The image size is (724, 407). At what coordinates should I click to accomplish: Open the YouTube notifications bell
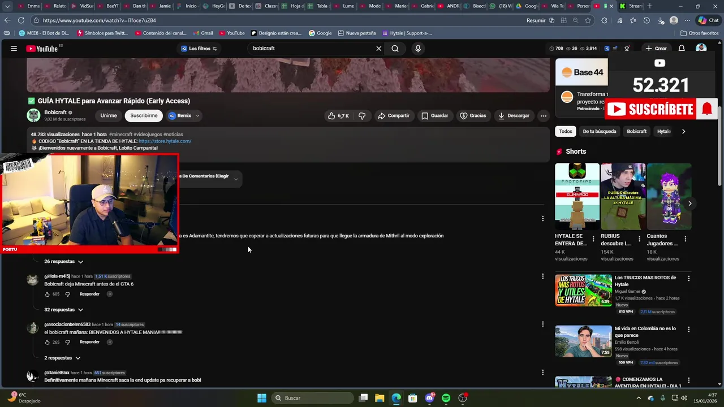(682, 49)
